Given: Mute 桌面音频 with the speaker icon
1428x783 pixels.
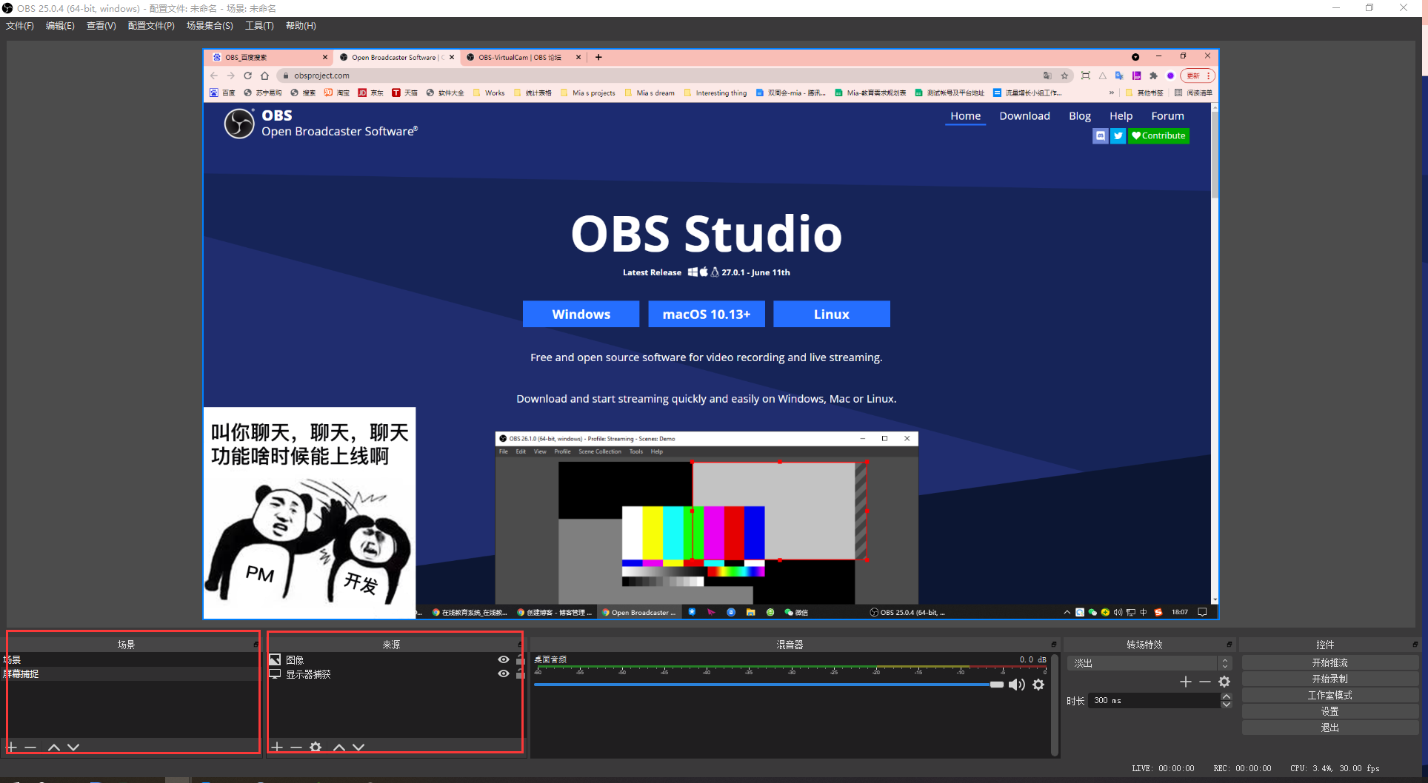Looking at the screenshot, I should point(1017,685).
